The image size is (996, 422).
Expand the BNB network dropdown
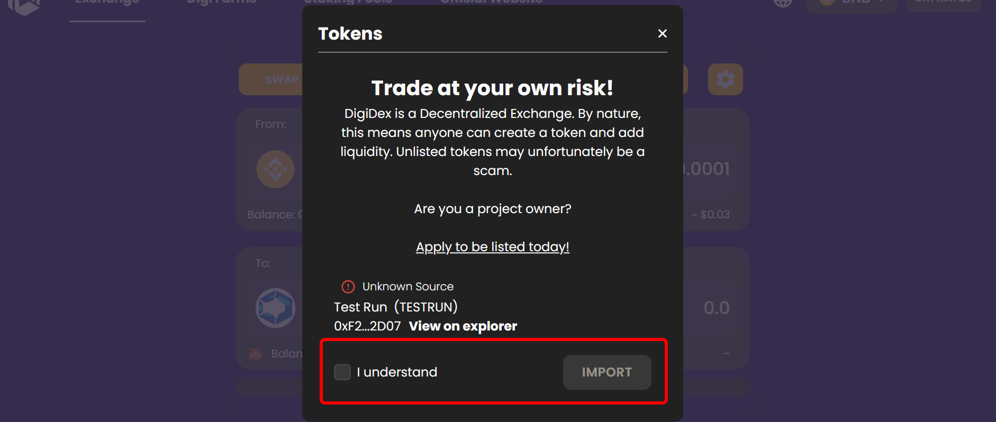(x=852, y=3)
